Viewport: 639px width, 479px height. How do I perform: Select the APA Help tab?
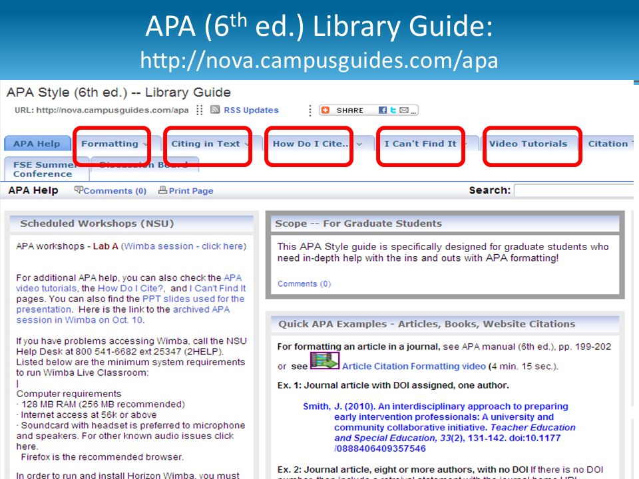click(37, 144)
